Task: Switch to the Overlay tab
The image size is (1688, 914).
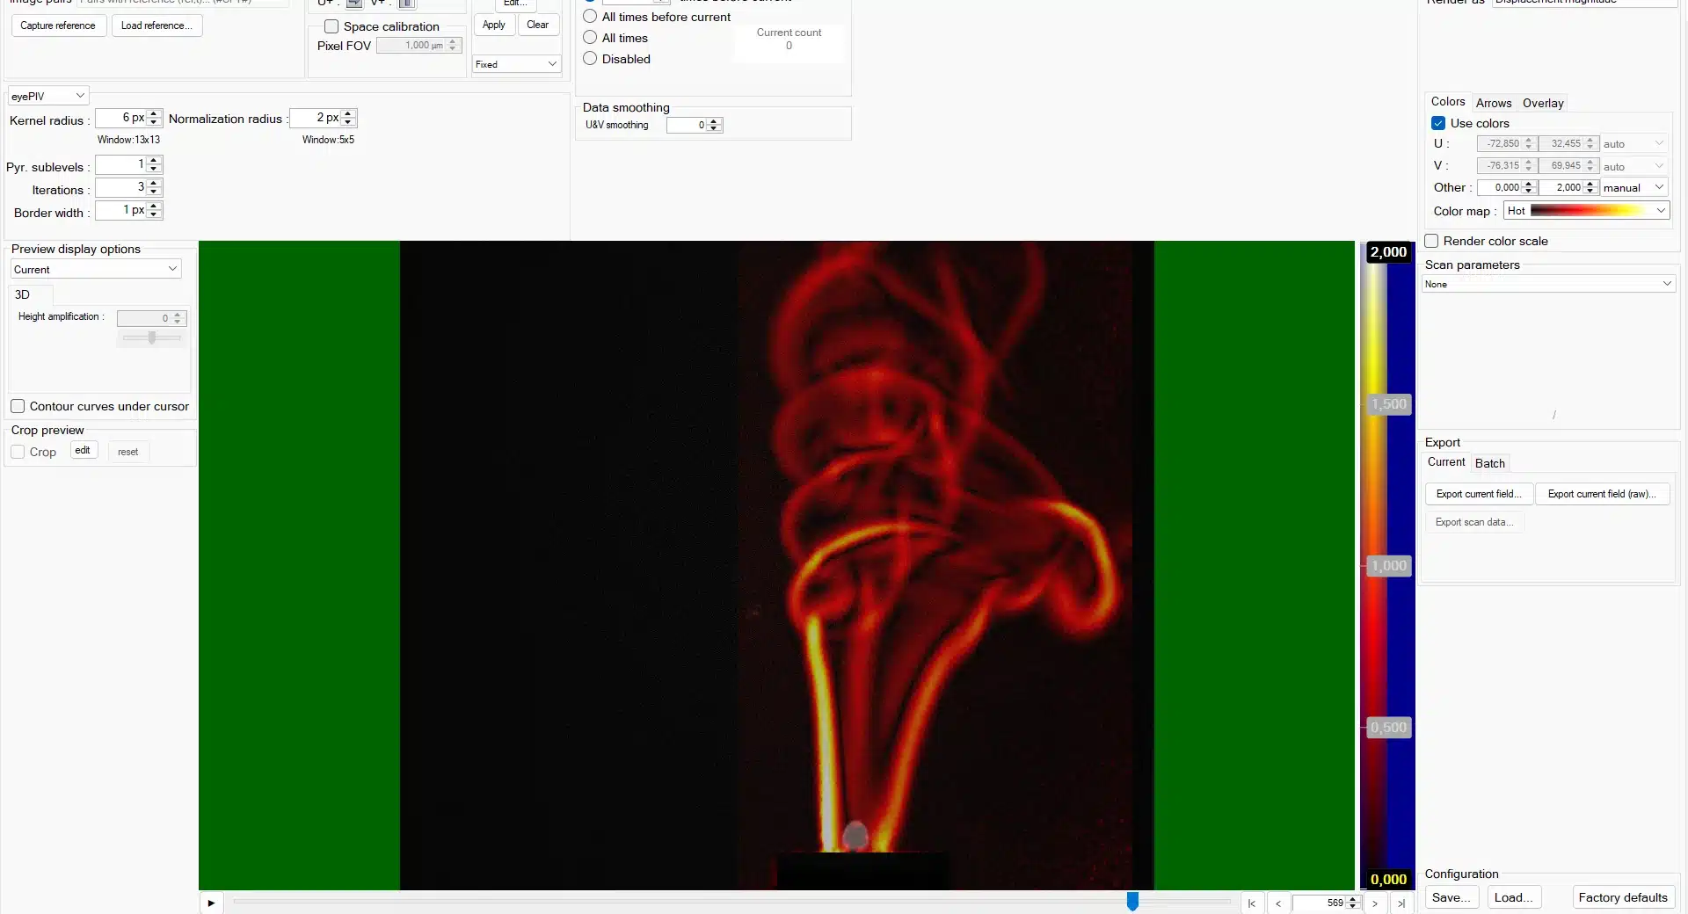Action: [x=1543, y=103]
